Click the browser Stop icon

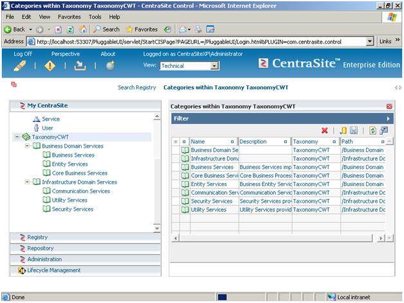coord(59,30)
